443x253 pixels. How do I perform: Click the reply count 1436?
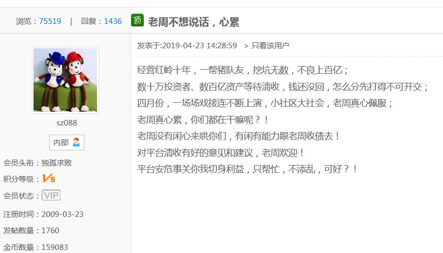click(x=113, y=21)
